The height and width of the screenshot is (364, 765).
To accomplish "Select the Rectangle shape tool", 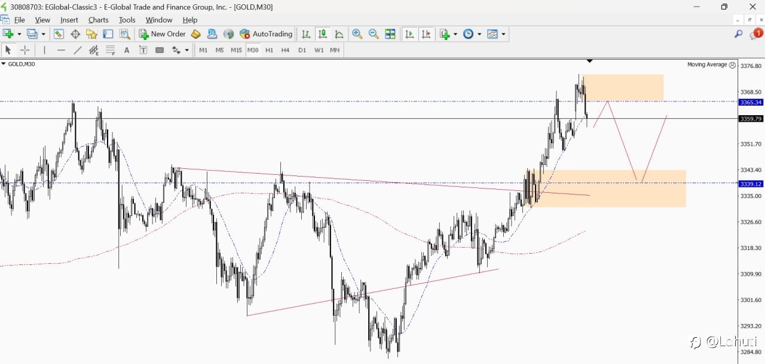I will point(160,50).
